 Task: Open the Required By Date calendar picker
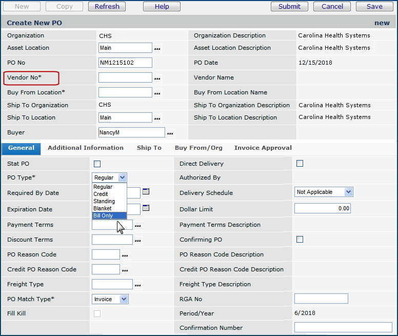[146, 192]
